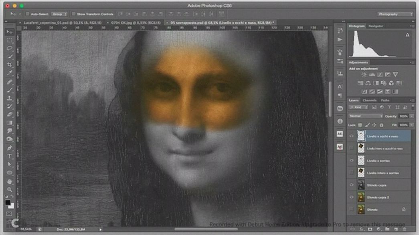Hide the 'Sfondo copia 2' layer
419x235 pixels.
(351, 197)
